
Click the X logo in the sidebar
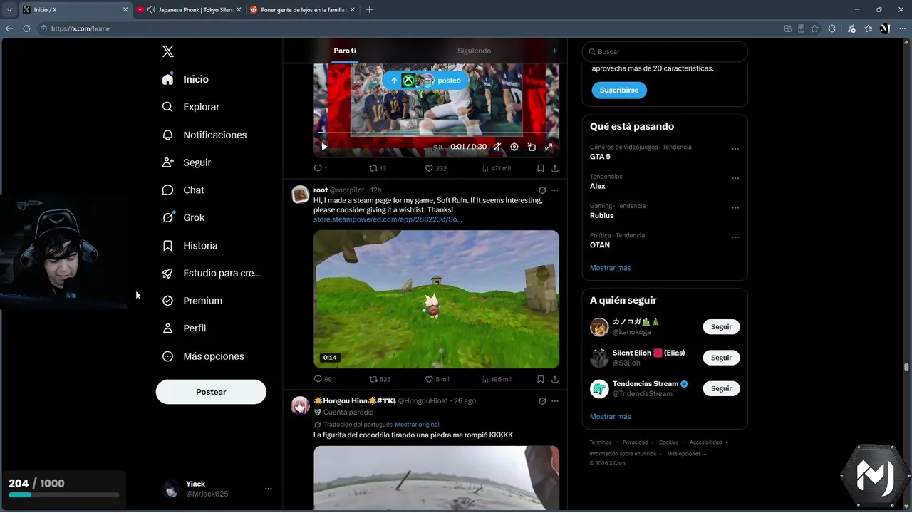tap(168, 51)
